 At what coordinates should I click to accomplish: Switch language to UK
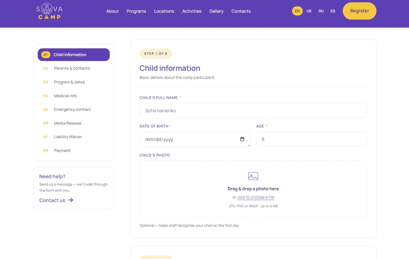point(309,11)
